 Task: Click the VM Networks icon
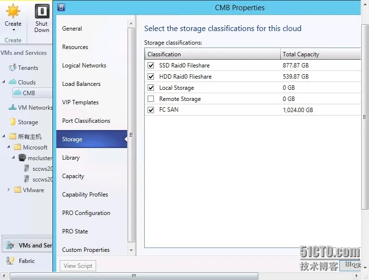13,107
